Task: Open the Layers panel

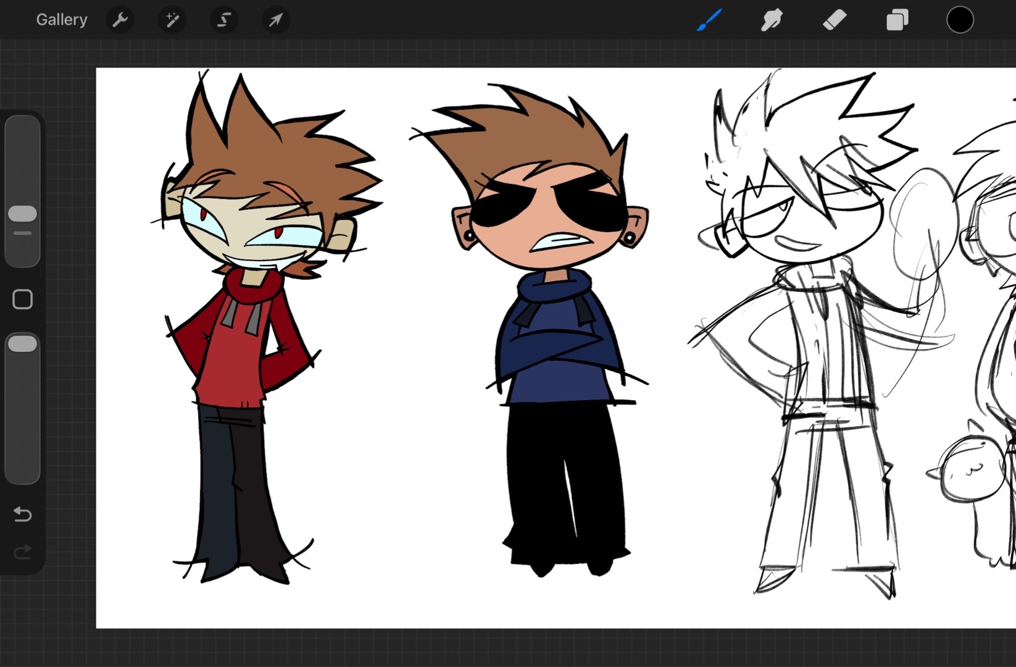Action: (x=897, y=20)
